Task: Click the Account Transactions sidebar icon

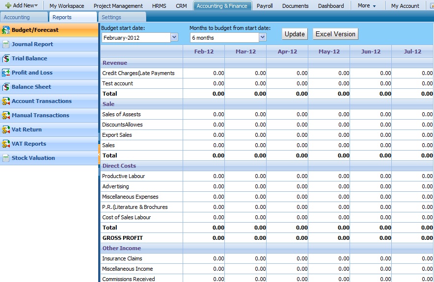Action: coord(6,101)
